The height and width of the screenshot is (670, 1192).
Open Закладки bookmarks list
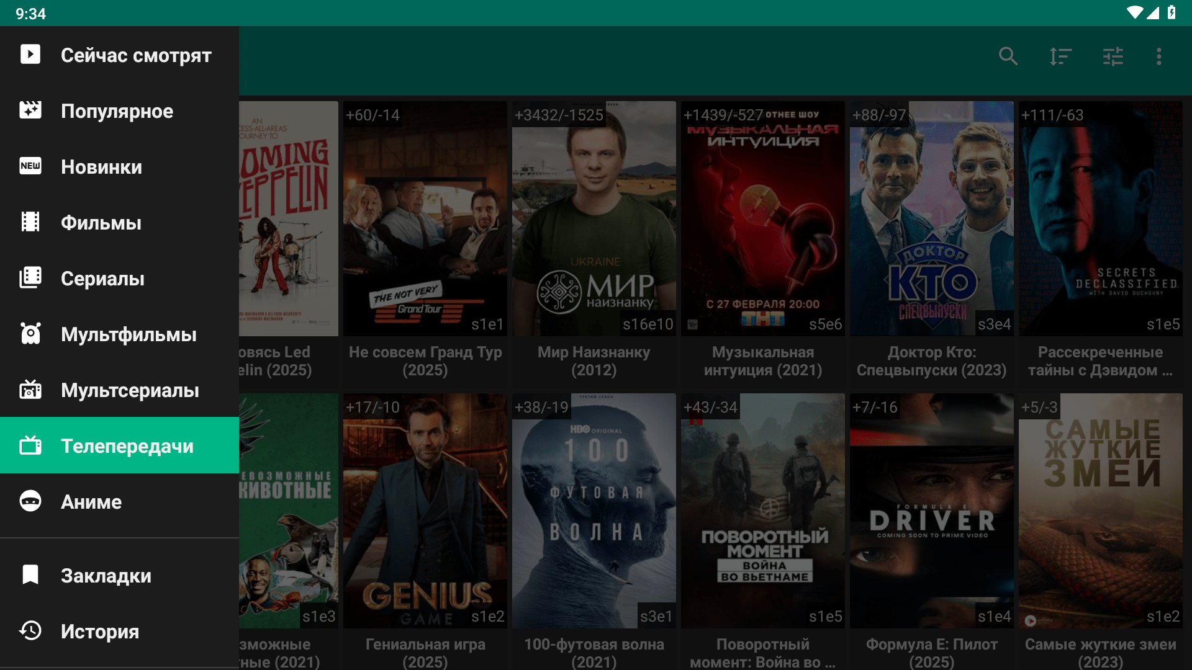coord(119,575)
